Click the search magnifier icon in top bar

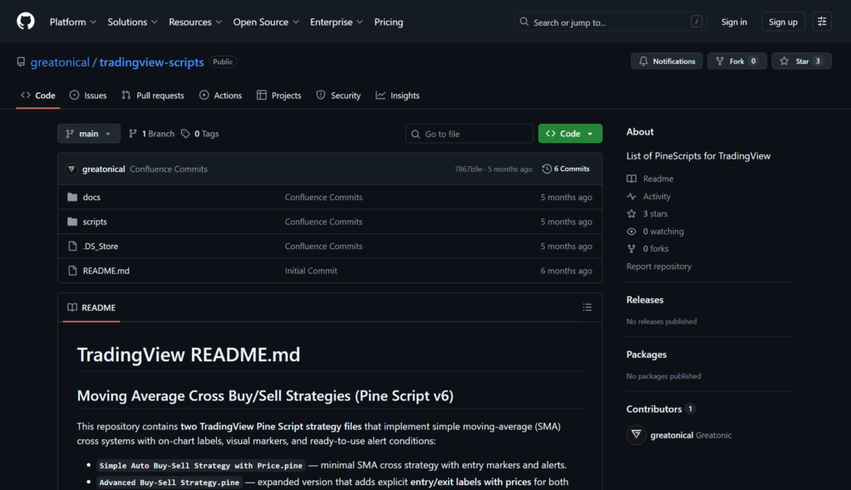click(x=524, y=22)
